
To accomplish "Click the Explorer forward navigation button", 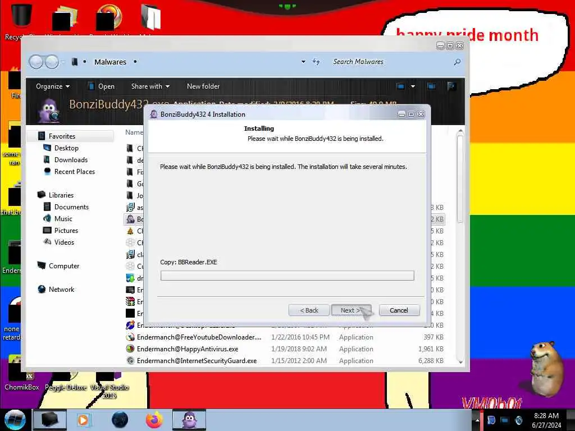I will click(x=52, y=62).
